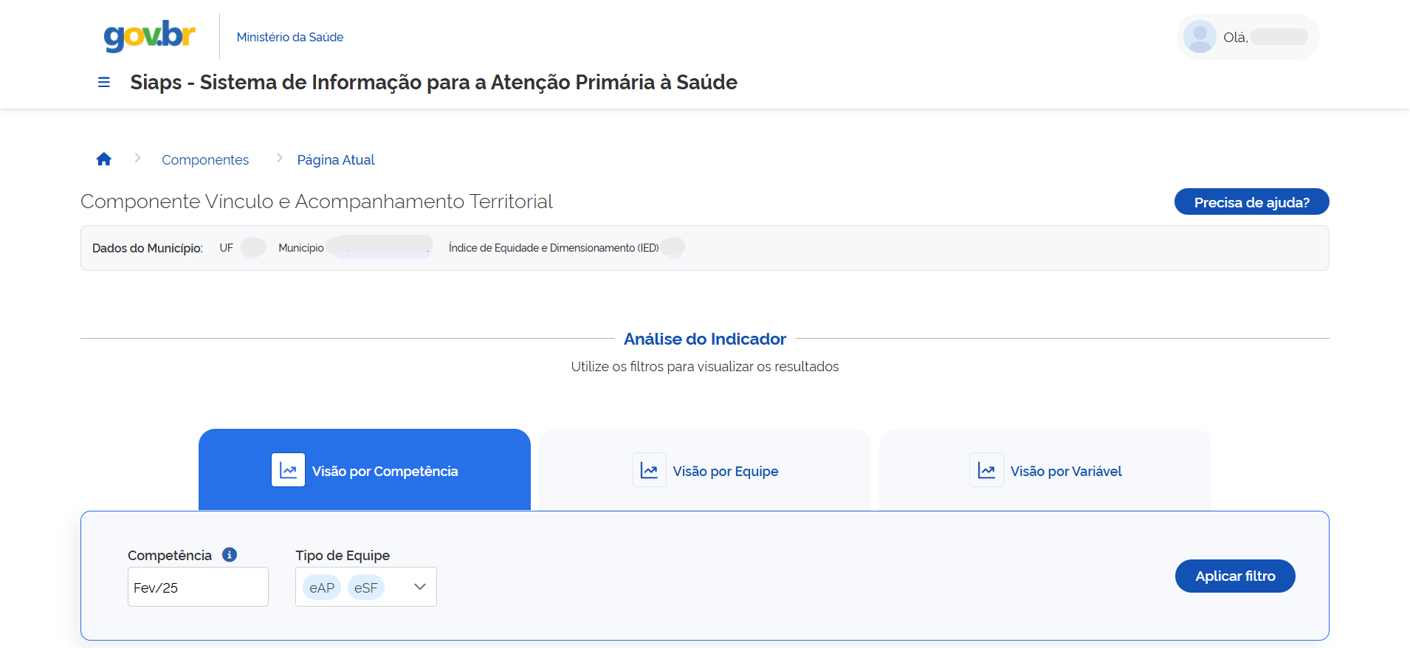Select the eAP team type chip
The height and width of the screenshot is (648, 1410).
point(322,588)
